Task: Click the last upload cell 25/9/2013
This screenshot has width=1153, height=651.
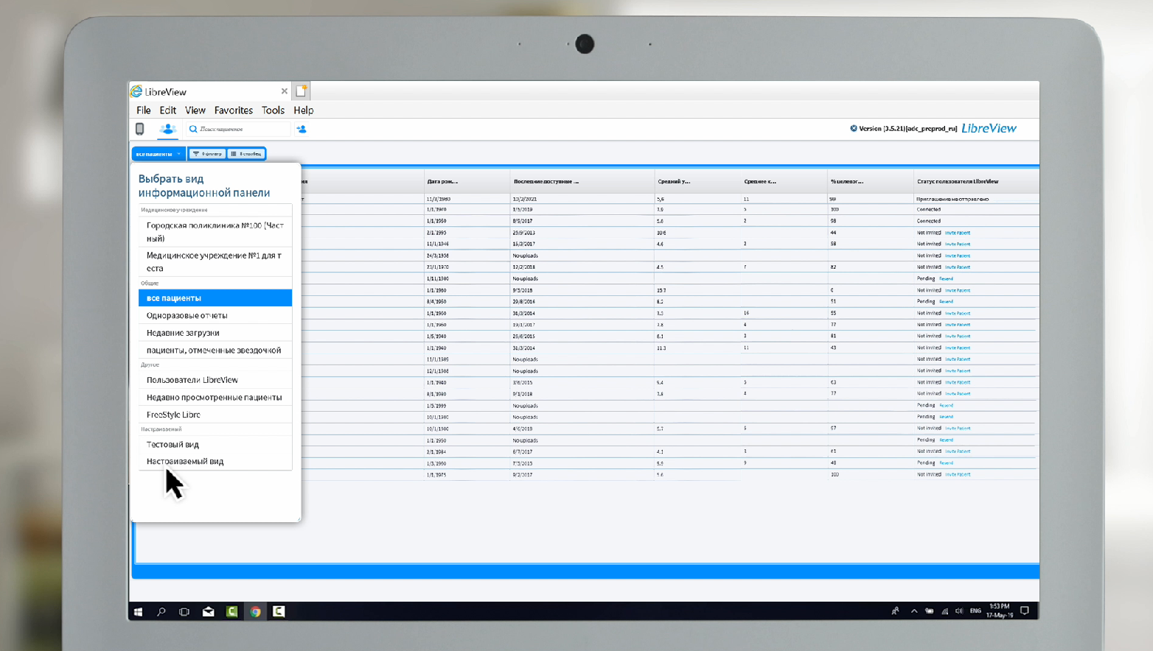Action: (523, 233)
